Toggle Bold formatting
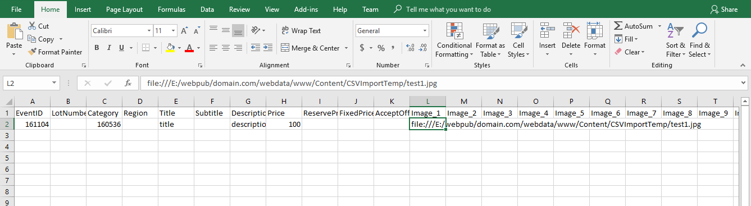The height and width of the screenshot is (206, 751). coord(97,48)
